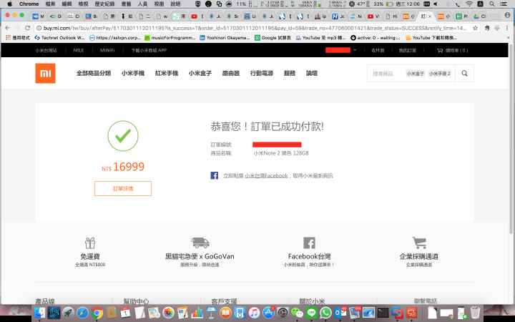Go to 路由器 navigation item
Screen dimensions: 515x322
click(x=231, y=73)
